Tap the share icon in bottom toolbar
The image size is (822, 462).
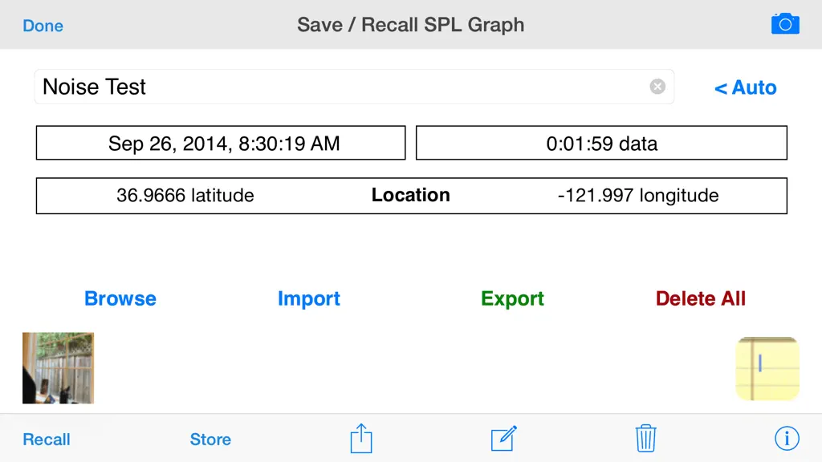[361, 439]
